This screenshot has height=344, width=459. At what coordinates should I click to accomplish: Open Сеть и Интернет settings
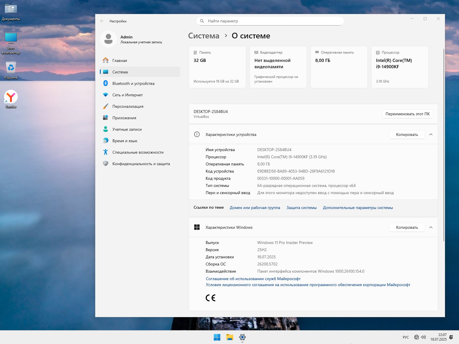point(140,95)
